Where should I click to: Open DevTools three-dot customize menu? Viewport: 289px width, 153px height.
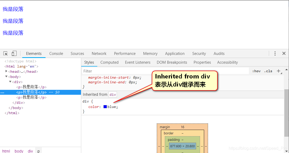[275, 53]
